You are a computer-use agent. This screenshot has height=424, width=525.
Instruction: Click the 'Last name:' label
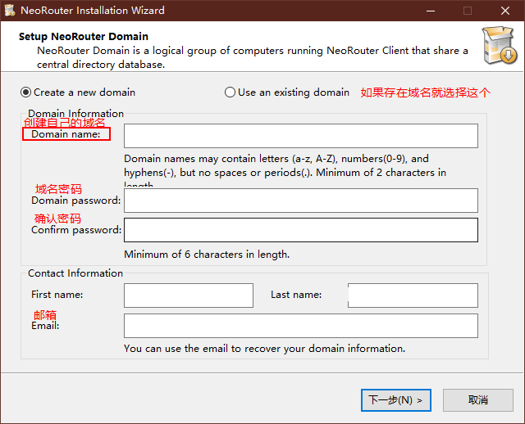296,295
